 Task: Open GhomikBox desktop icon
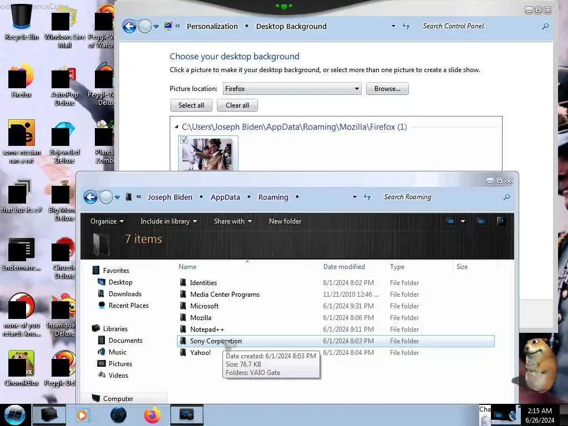tap(22, 368)
